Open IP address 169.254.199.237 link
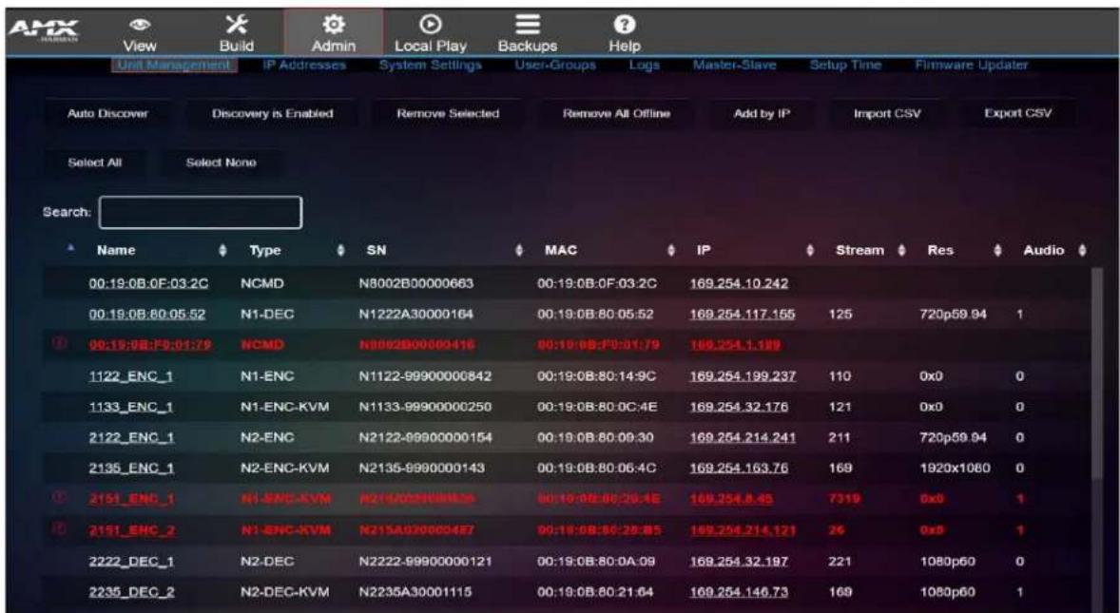This screenshot has width=1120, height=613. point(743,375)
